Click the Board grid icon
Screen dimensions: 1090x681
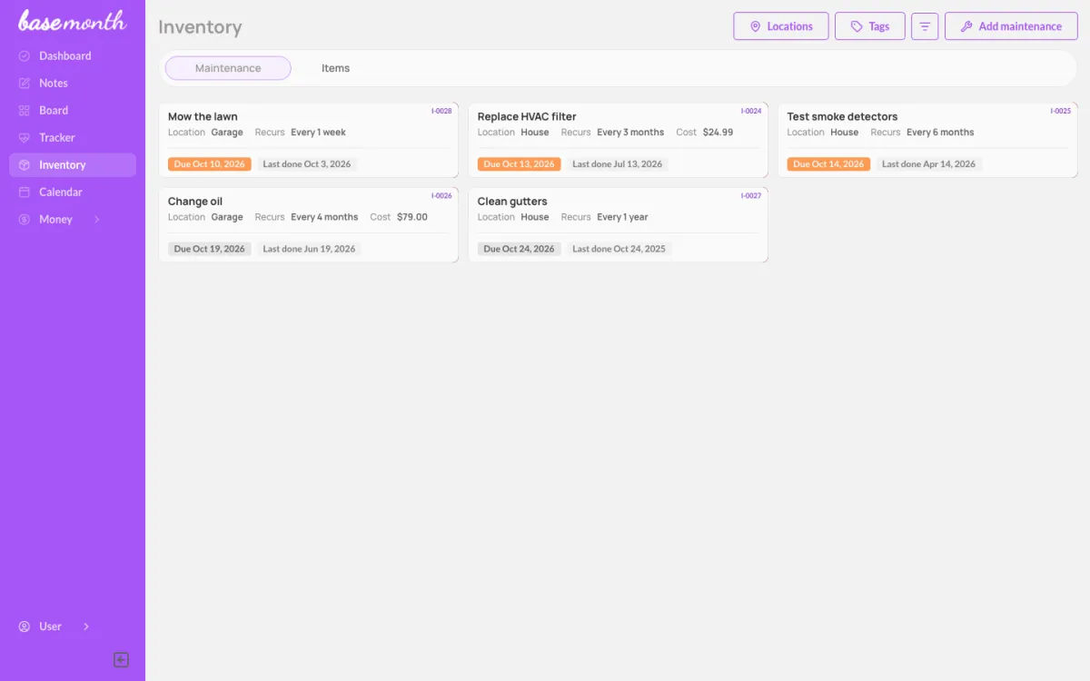(25, 111)
